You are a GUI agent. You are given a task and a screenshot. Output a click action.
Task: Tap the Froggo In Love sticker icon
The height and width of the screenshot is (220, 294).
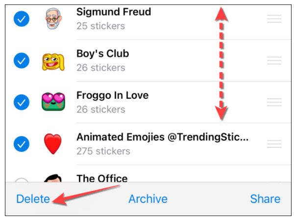[x=52, y=102]
